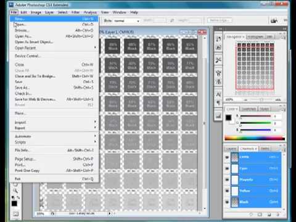Image resolution: width=296 pixels, height=222 pixels.
Task: Open the Character panel icon
Action: coord(218,94)
